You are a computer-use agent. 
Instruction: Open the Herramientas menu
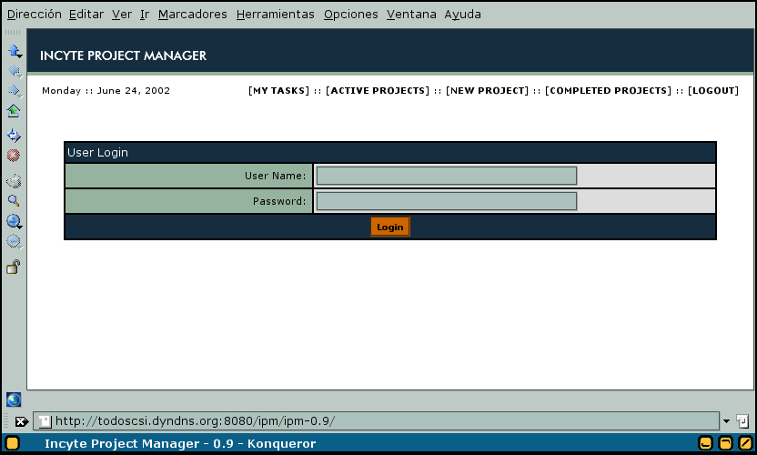(x=275, y=15)
